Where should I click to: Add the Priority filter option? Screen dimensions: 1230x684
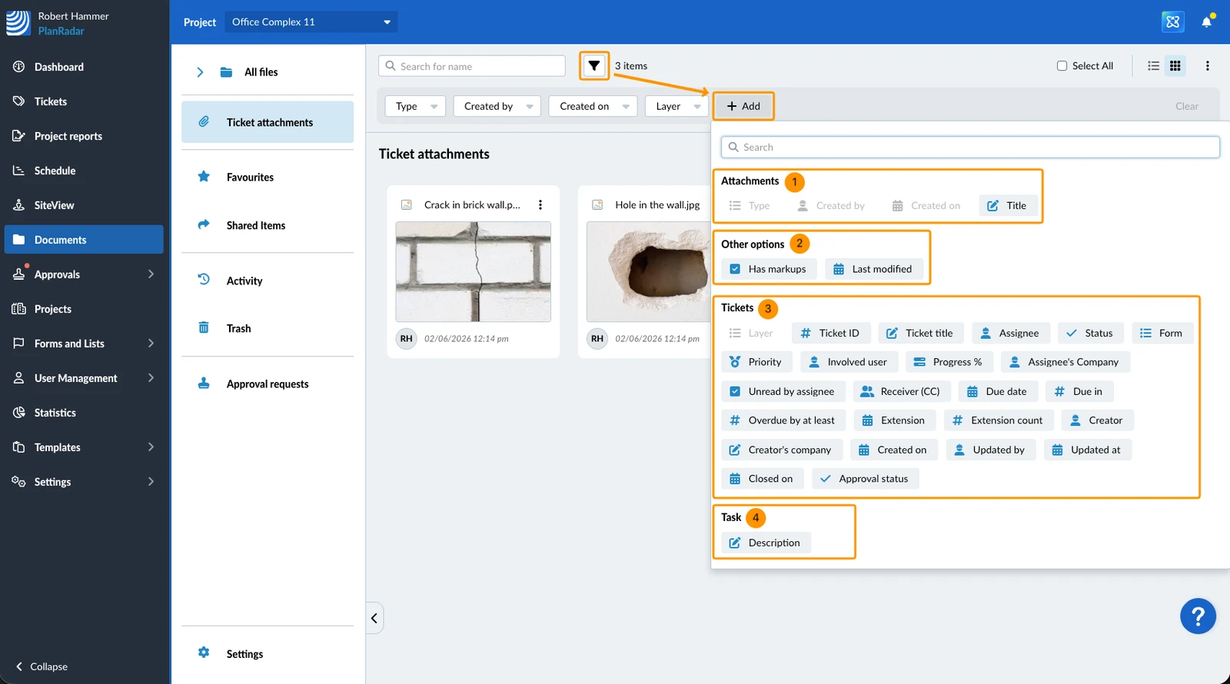tap(757, 362)
